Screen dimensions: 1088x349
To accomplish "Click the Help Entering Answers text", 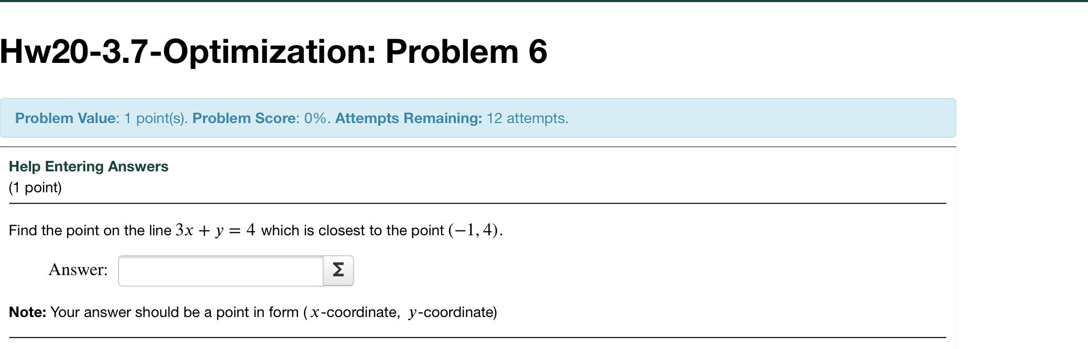I will (88, 166).
